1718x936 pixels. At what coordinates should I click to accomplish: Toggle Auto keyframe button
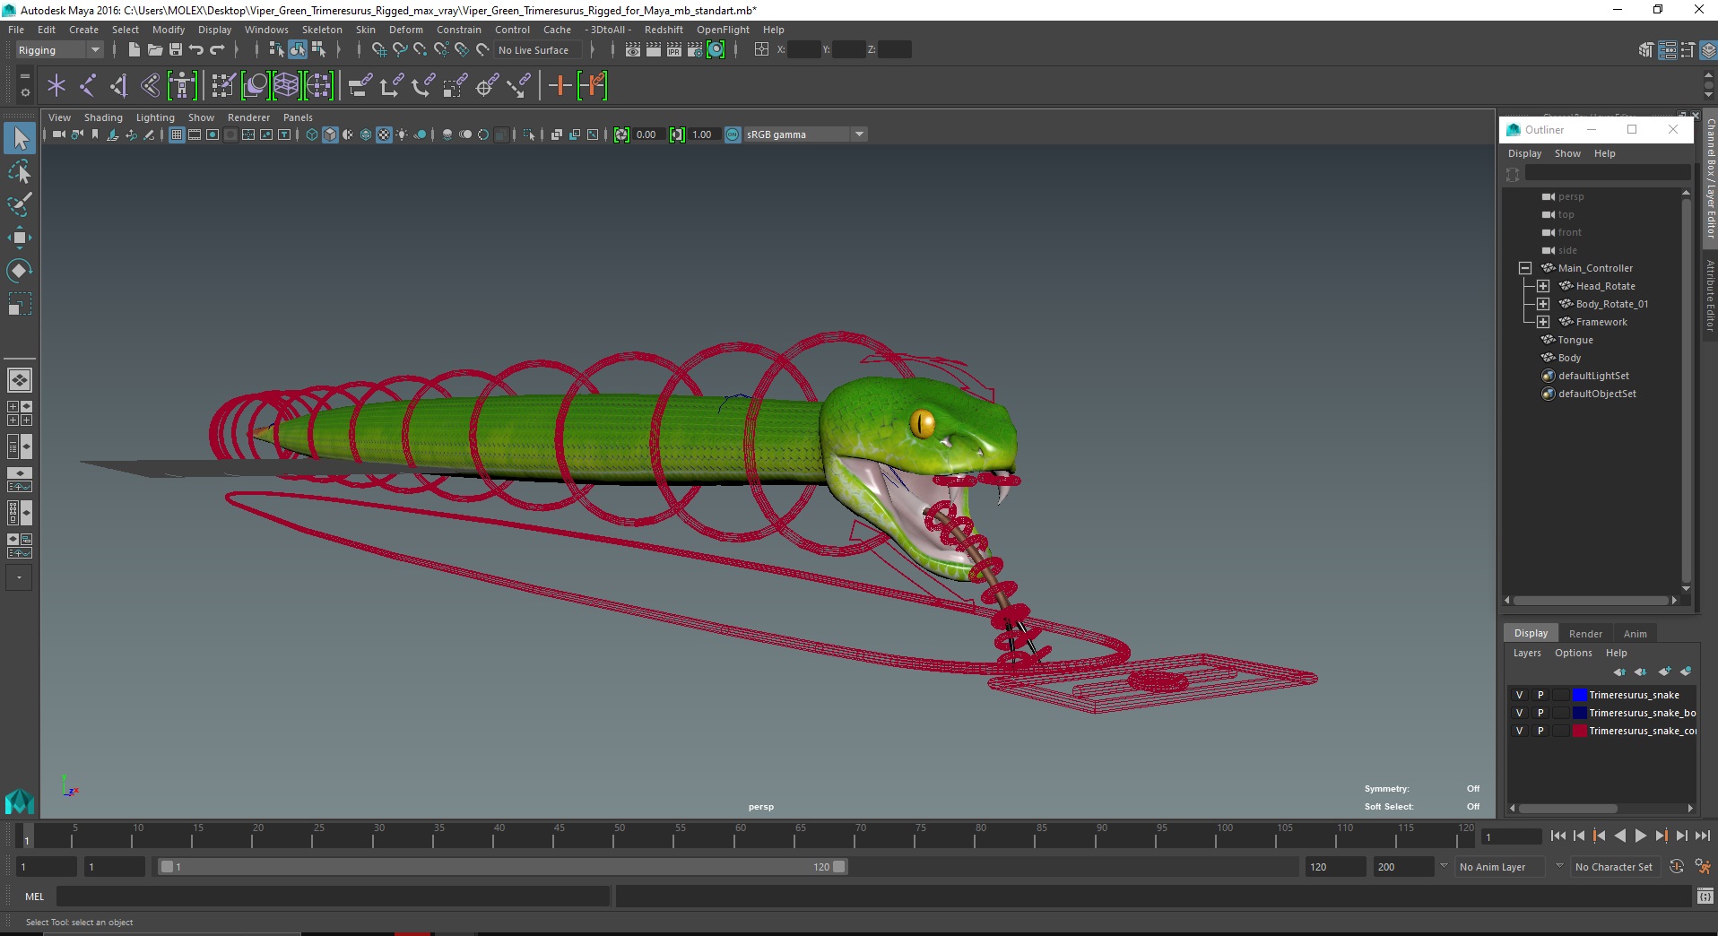(1677, 867)
